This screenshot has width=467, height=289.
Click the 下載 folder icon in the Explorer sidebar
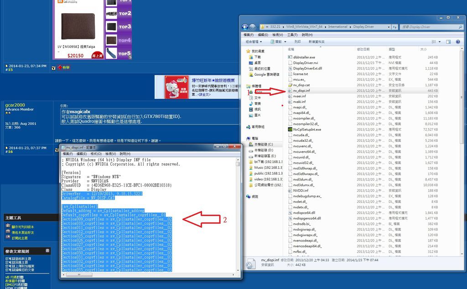click(x=251, y=57)
